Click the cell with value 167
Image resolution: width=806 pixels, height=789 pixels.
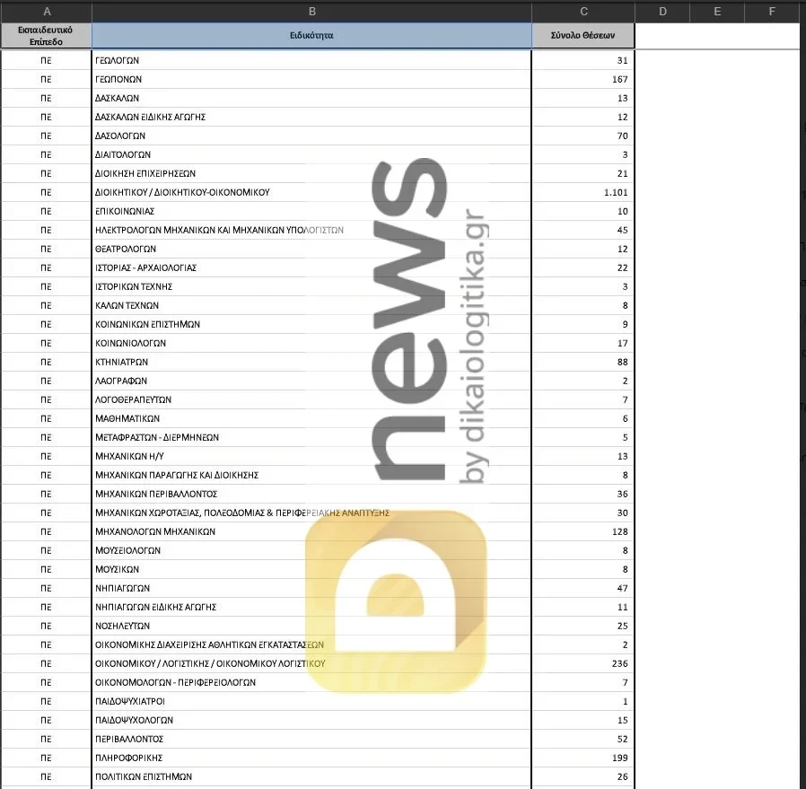click(583, 79)
